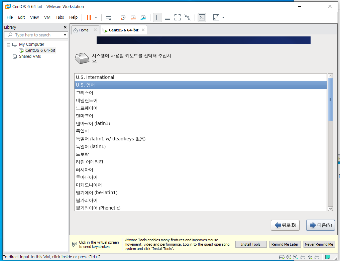Select the 루마니아어 keyboard row

pyautogui.click(x=200, y=177)
